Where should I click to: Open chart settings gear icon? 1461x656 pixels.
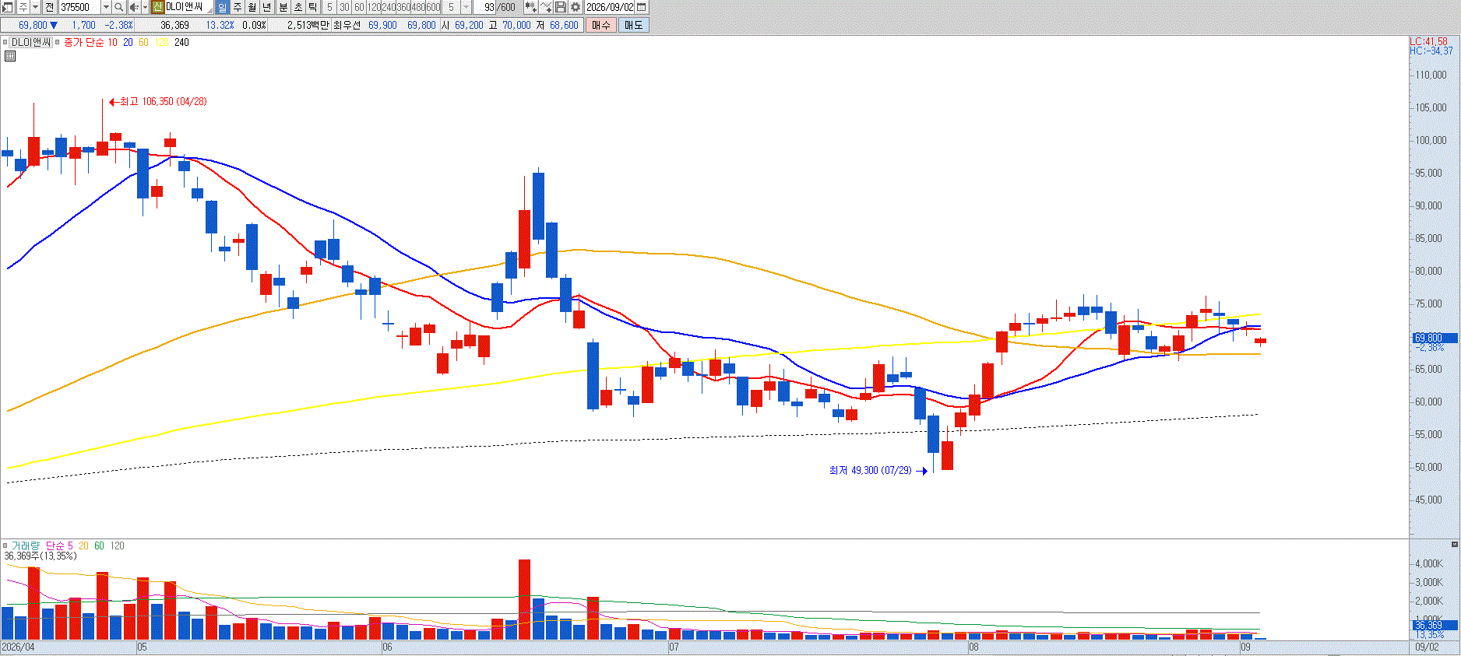(576, 7)
